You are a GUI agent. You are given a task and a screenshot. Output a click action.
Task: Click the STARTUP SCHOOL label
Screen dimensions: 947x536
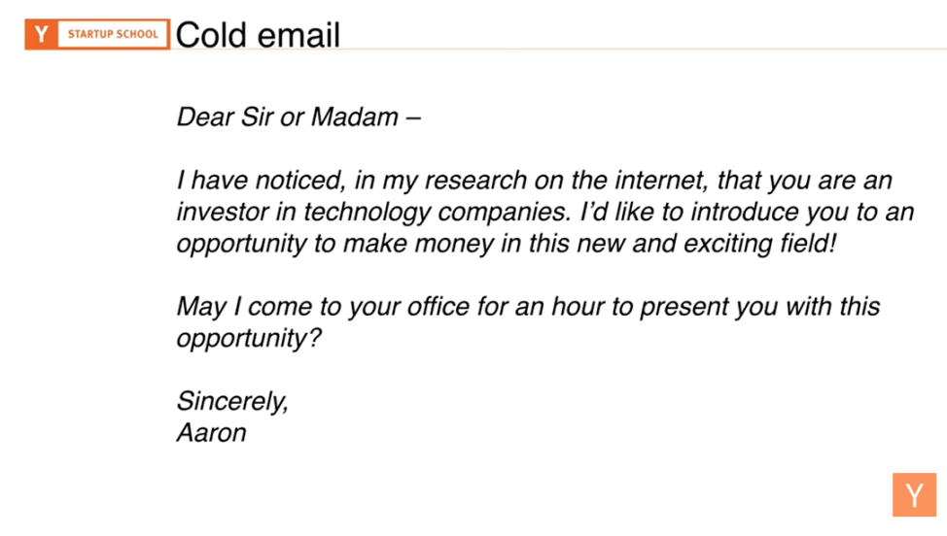click(x=113, y=34)
